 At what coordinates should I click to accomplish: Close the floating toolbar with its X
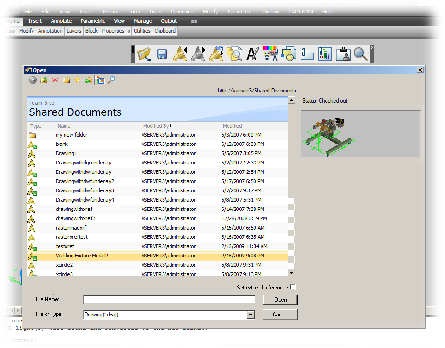(x=372, y=48)
